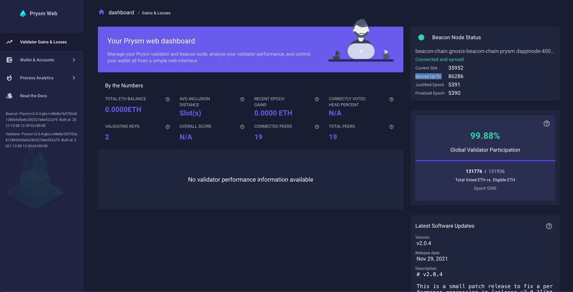Open help for Correctly Voted Head Percent

coord(392,99)
